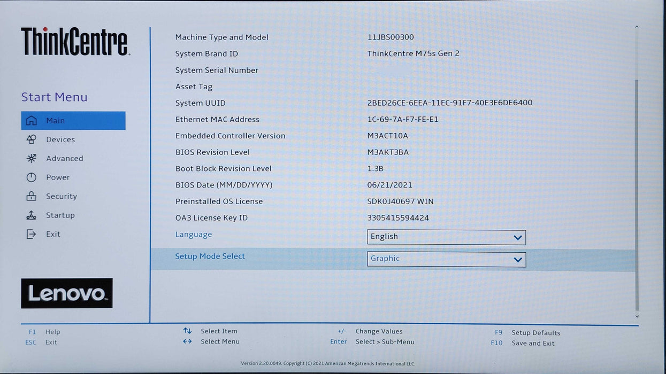Viewport: 666px width, 374px height.
Task: Click the Setup Mode Select label
Action: pyautogui.click(x=210, y=256)
